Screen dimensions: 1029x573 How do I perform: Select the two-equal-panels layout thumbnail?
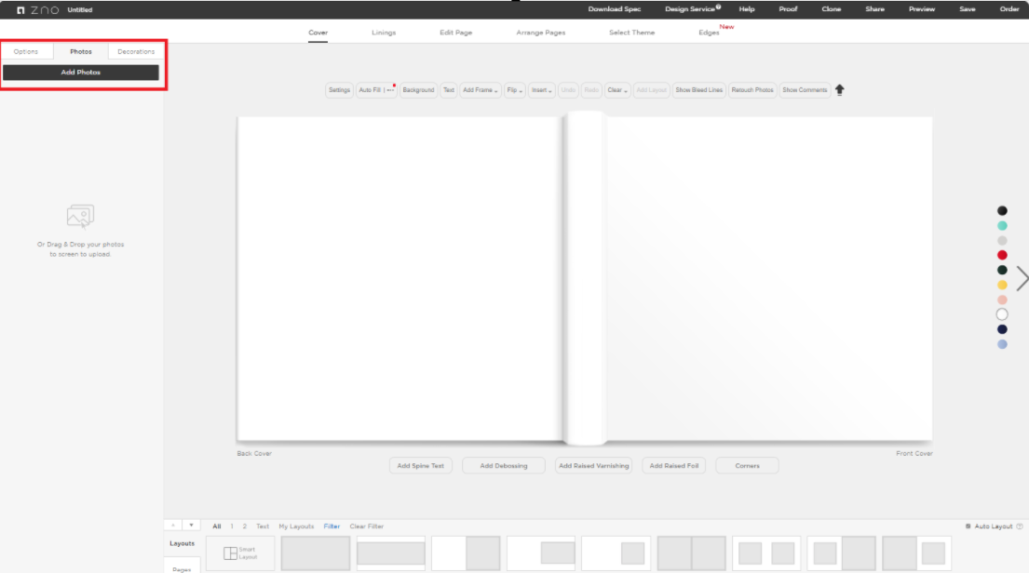(x=691, y=553)
